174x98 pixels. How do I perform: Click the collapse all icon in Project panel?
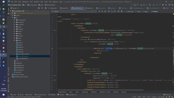click(42, 8)
